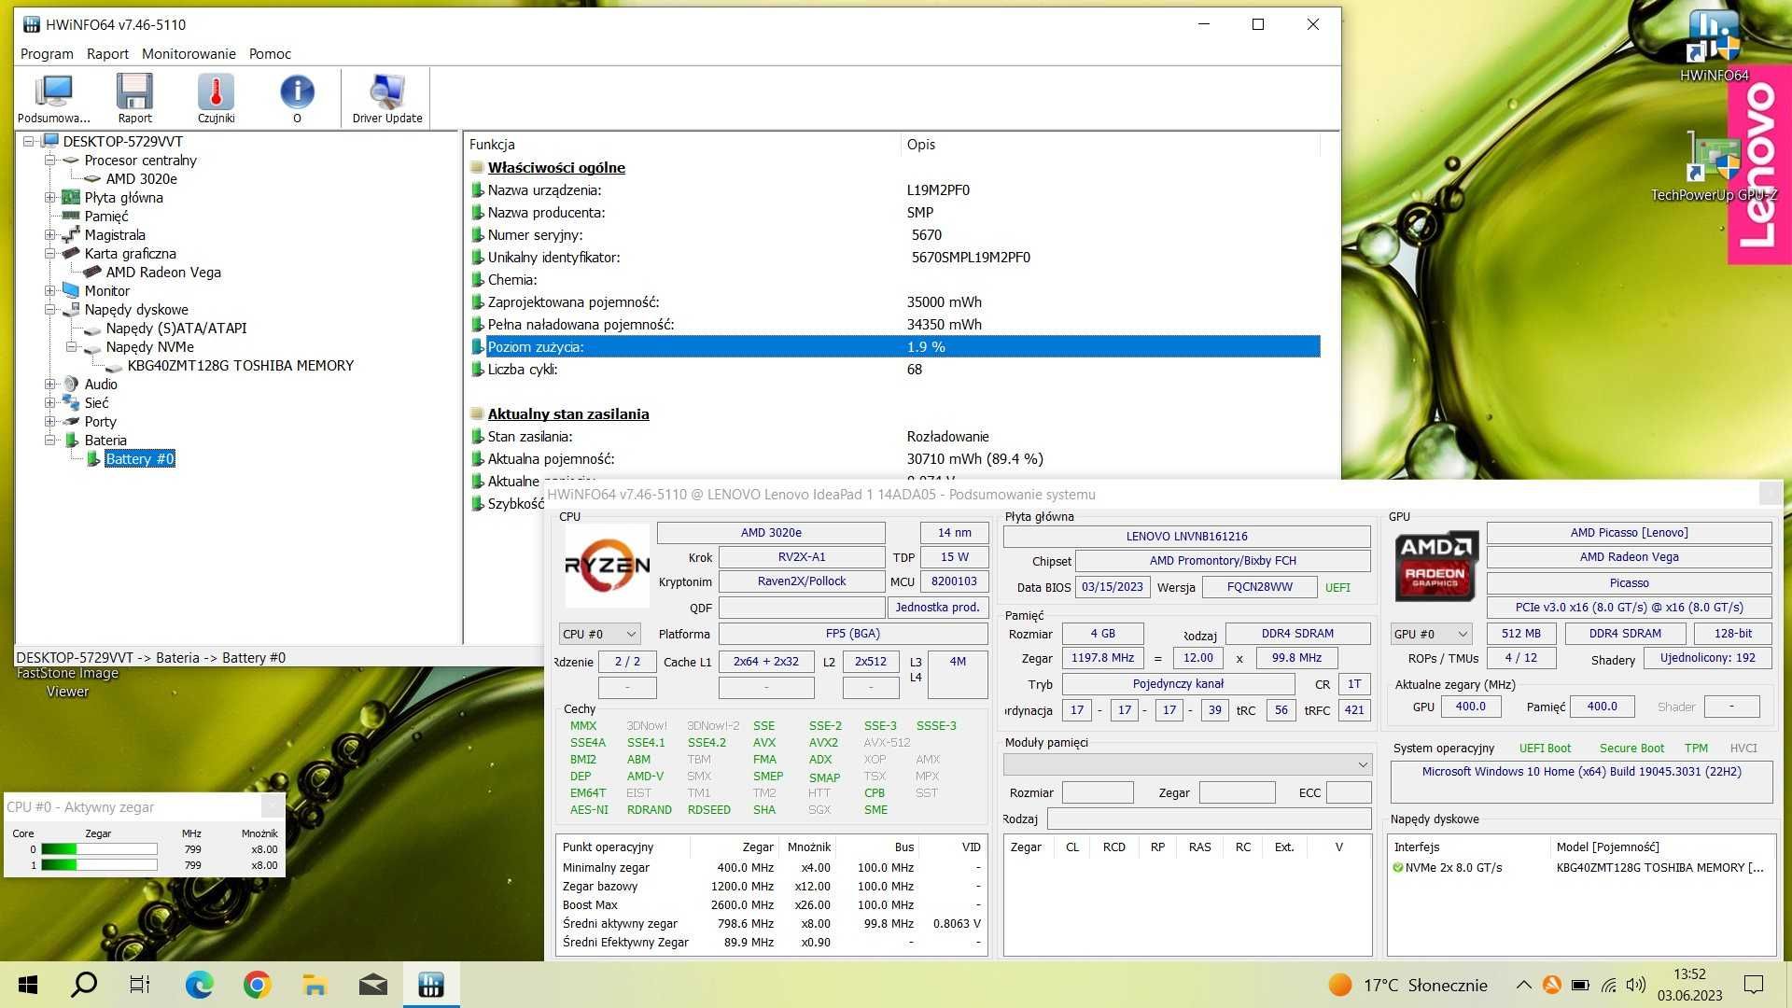Collapse the Karta graficzna node
Image resolution: width=1792 pixels, height=1008 pixels.
point(50,254)
